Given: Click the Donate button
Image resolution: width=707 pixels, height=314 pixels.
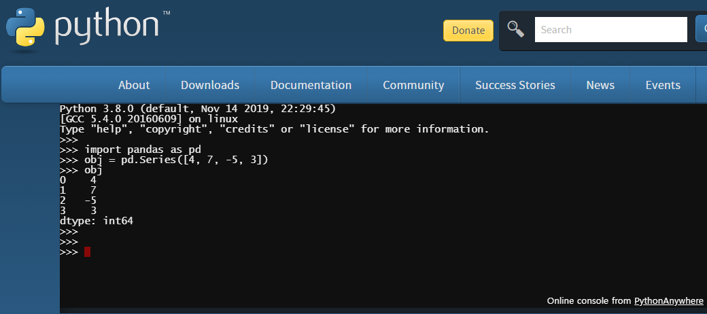Looking at the screenshot, I should (x=468, y=30).
